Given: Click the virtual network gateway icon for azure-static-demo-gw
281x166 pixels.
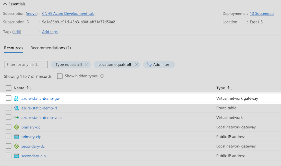Looking at the screenshot, I should pos(16,98).
